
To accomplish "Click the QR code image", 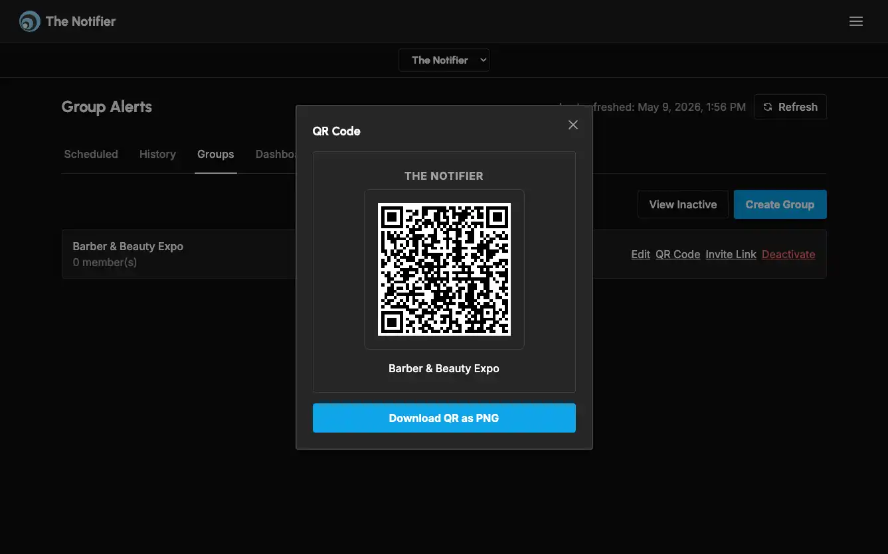I will click(444, 269).
